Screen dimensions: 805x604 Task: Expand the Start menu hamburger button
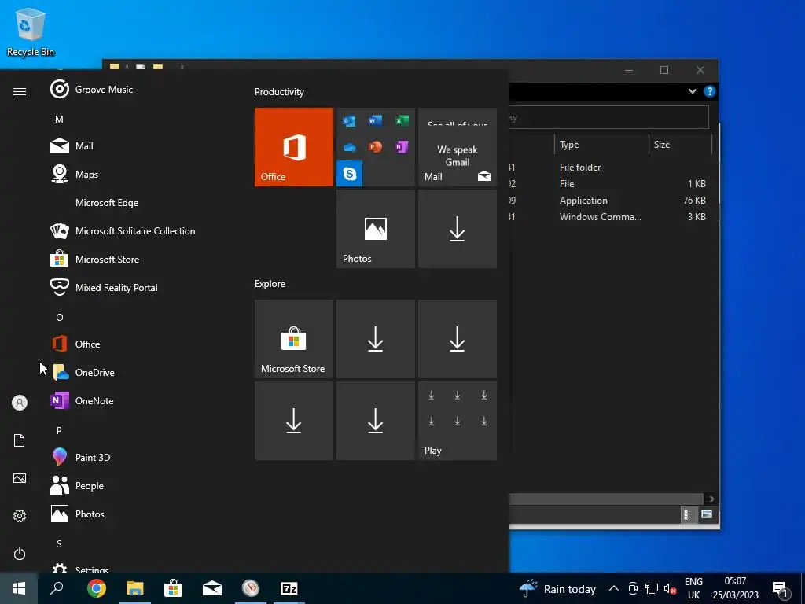click(20, 91)
